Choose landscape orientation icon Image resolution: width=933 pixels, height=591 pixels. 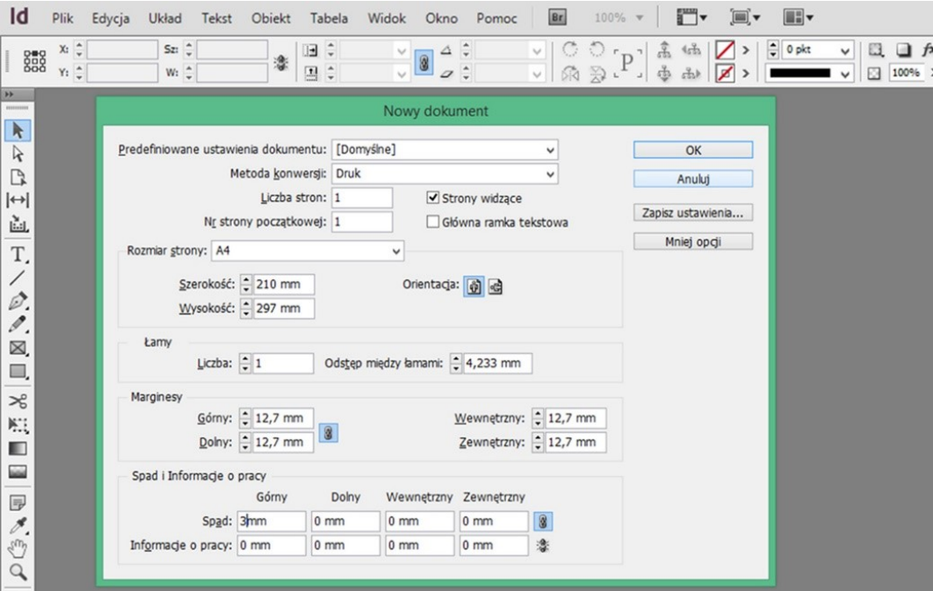[x=495, y=286]
